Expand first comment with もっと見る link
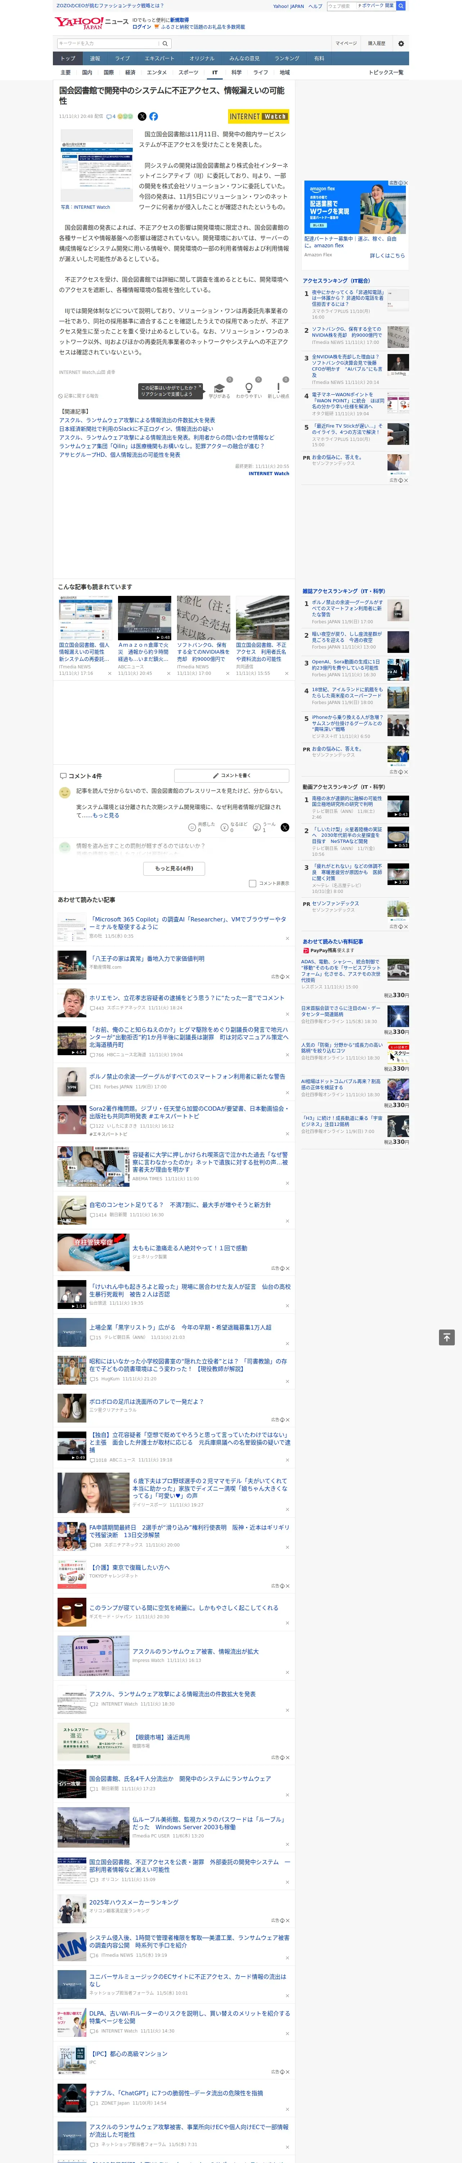The width and height of the screenshot is (462, 2163). point(106,815)
